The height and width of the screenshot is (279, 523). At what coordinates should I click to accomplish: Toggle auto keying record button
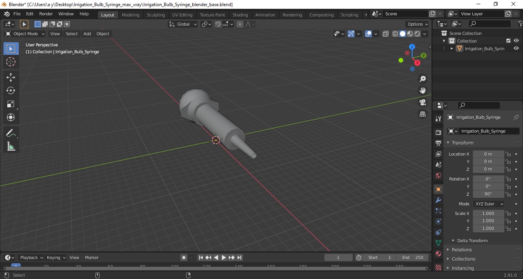coord(184,258)
